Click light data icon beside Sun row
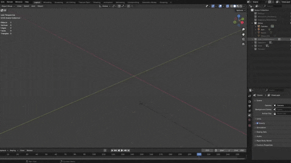 tap(269, 29)
